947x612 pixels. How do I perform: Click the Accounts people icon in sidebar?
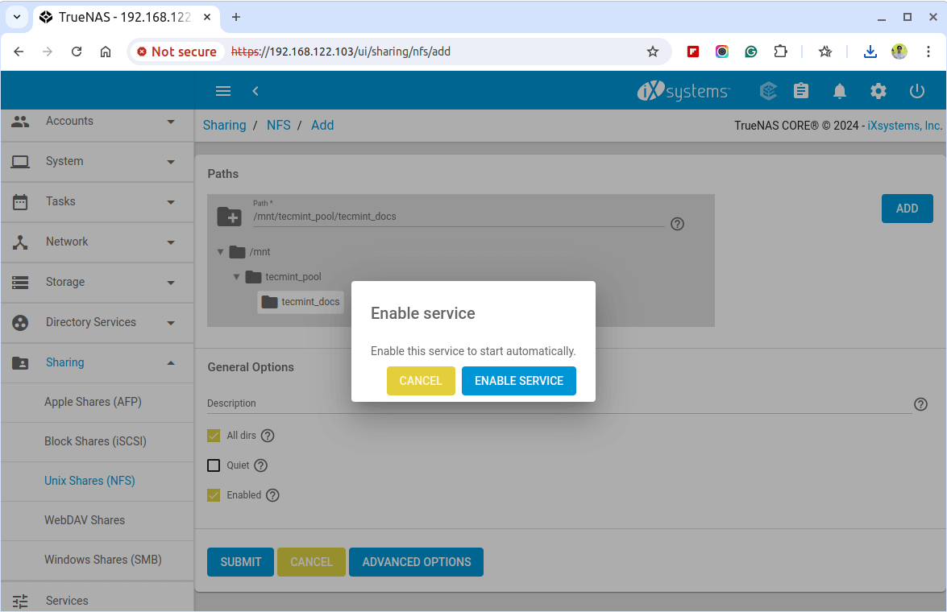click(20, 122)
